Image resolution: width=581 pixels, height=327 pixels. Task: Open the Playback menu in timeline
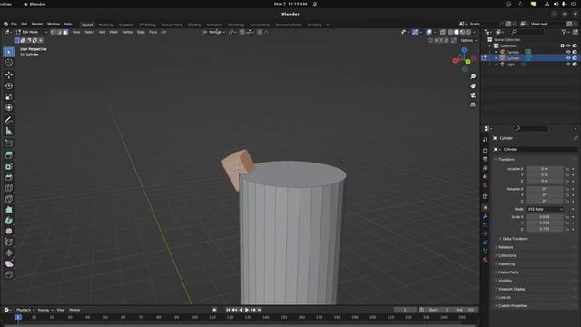coord(25,310)
